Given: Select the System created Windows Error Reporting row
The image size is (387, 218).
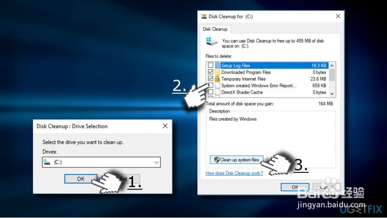Looking at the screenshot, I should [267, 86].
